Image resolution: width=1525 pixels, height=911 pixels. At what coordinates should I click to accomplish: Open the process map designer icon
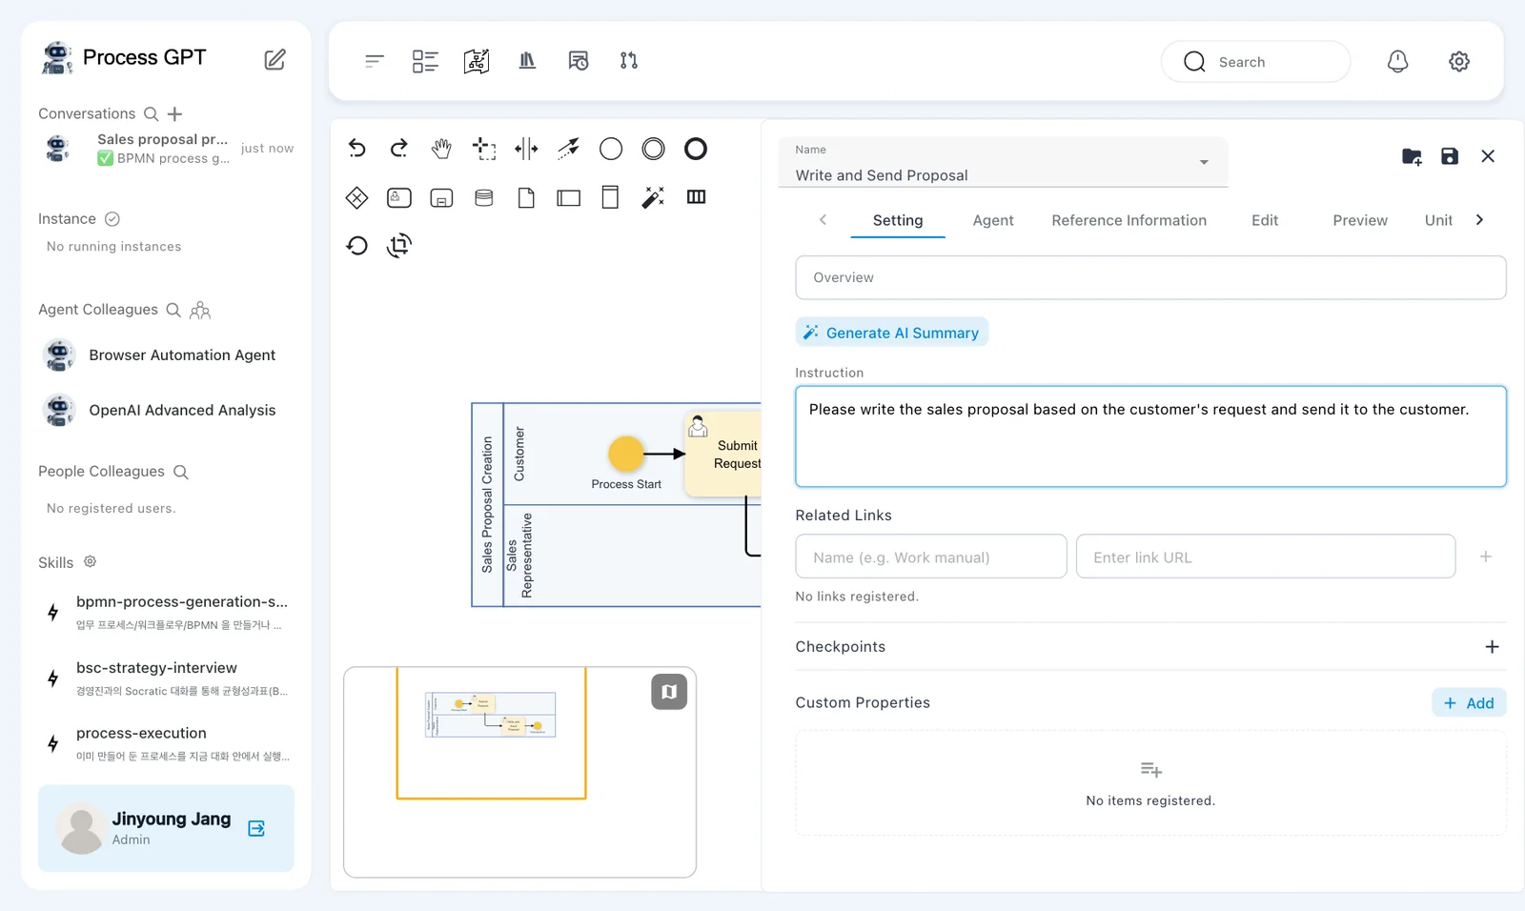click(477, 61)
